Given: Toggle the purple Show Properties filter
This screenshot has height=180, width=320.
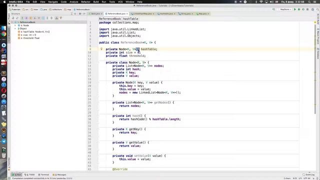Looking at the screenshot, I should (26, 18).
